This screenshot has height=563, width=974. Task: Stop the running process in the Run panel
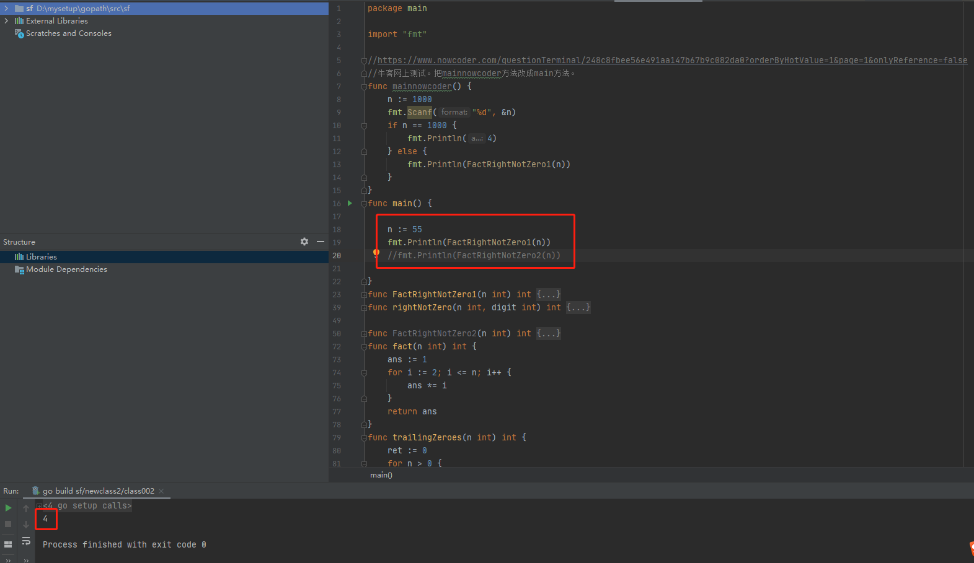click(8, 524)
